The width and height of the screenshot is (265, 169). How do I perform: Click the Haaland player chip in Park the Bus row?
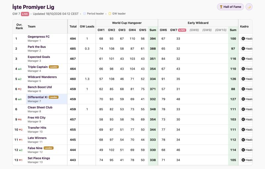pyautogui.click(x=246, y=49)
